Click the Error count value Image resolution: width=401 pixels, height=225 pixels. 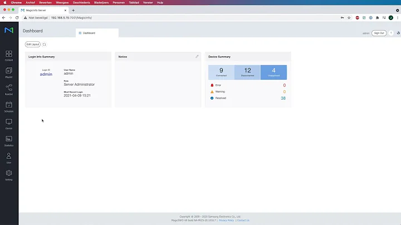[x=285, y=85]
